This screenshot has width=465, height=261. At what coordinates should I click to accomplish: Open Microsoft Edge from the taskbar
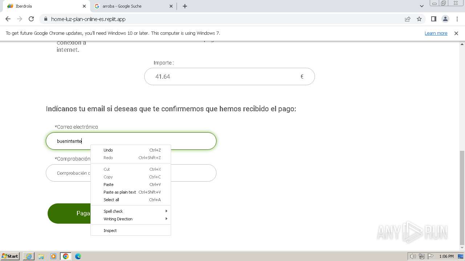coord(78,256)
